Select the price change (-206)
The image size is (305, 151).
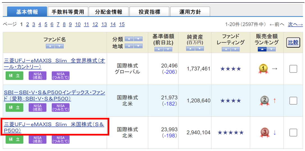(x=169, y=72)
